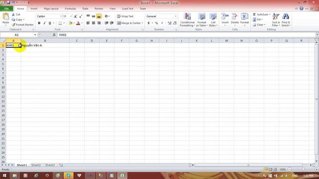The image size is (319, 179).
Task: Click the Save icon in quick access toolbar
Action: (x=8, y=2)
